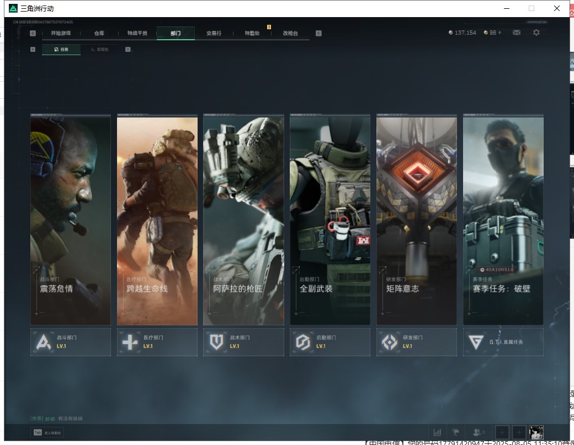Add teammate in slot next to avatar
Screen dimensions: 574x445
coord(519,432)
